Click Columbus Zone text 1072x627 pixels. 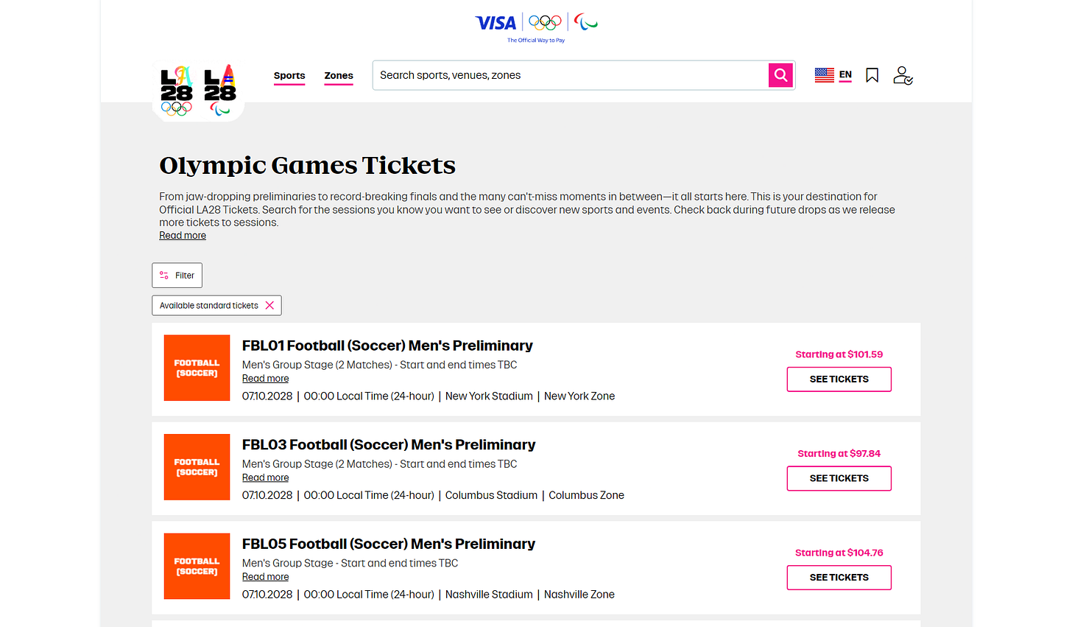point(586,495)
